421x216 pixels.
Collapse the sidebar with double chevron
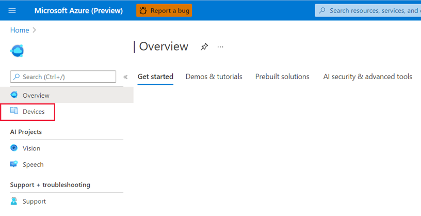tap(125, 77)
